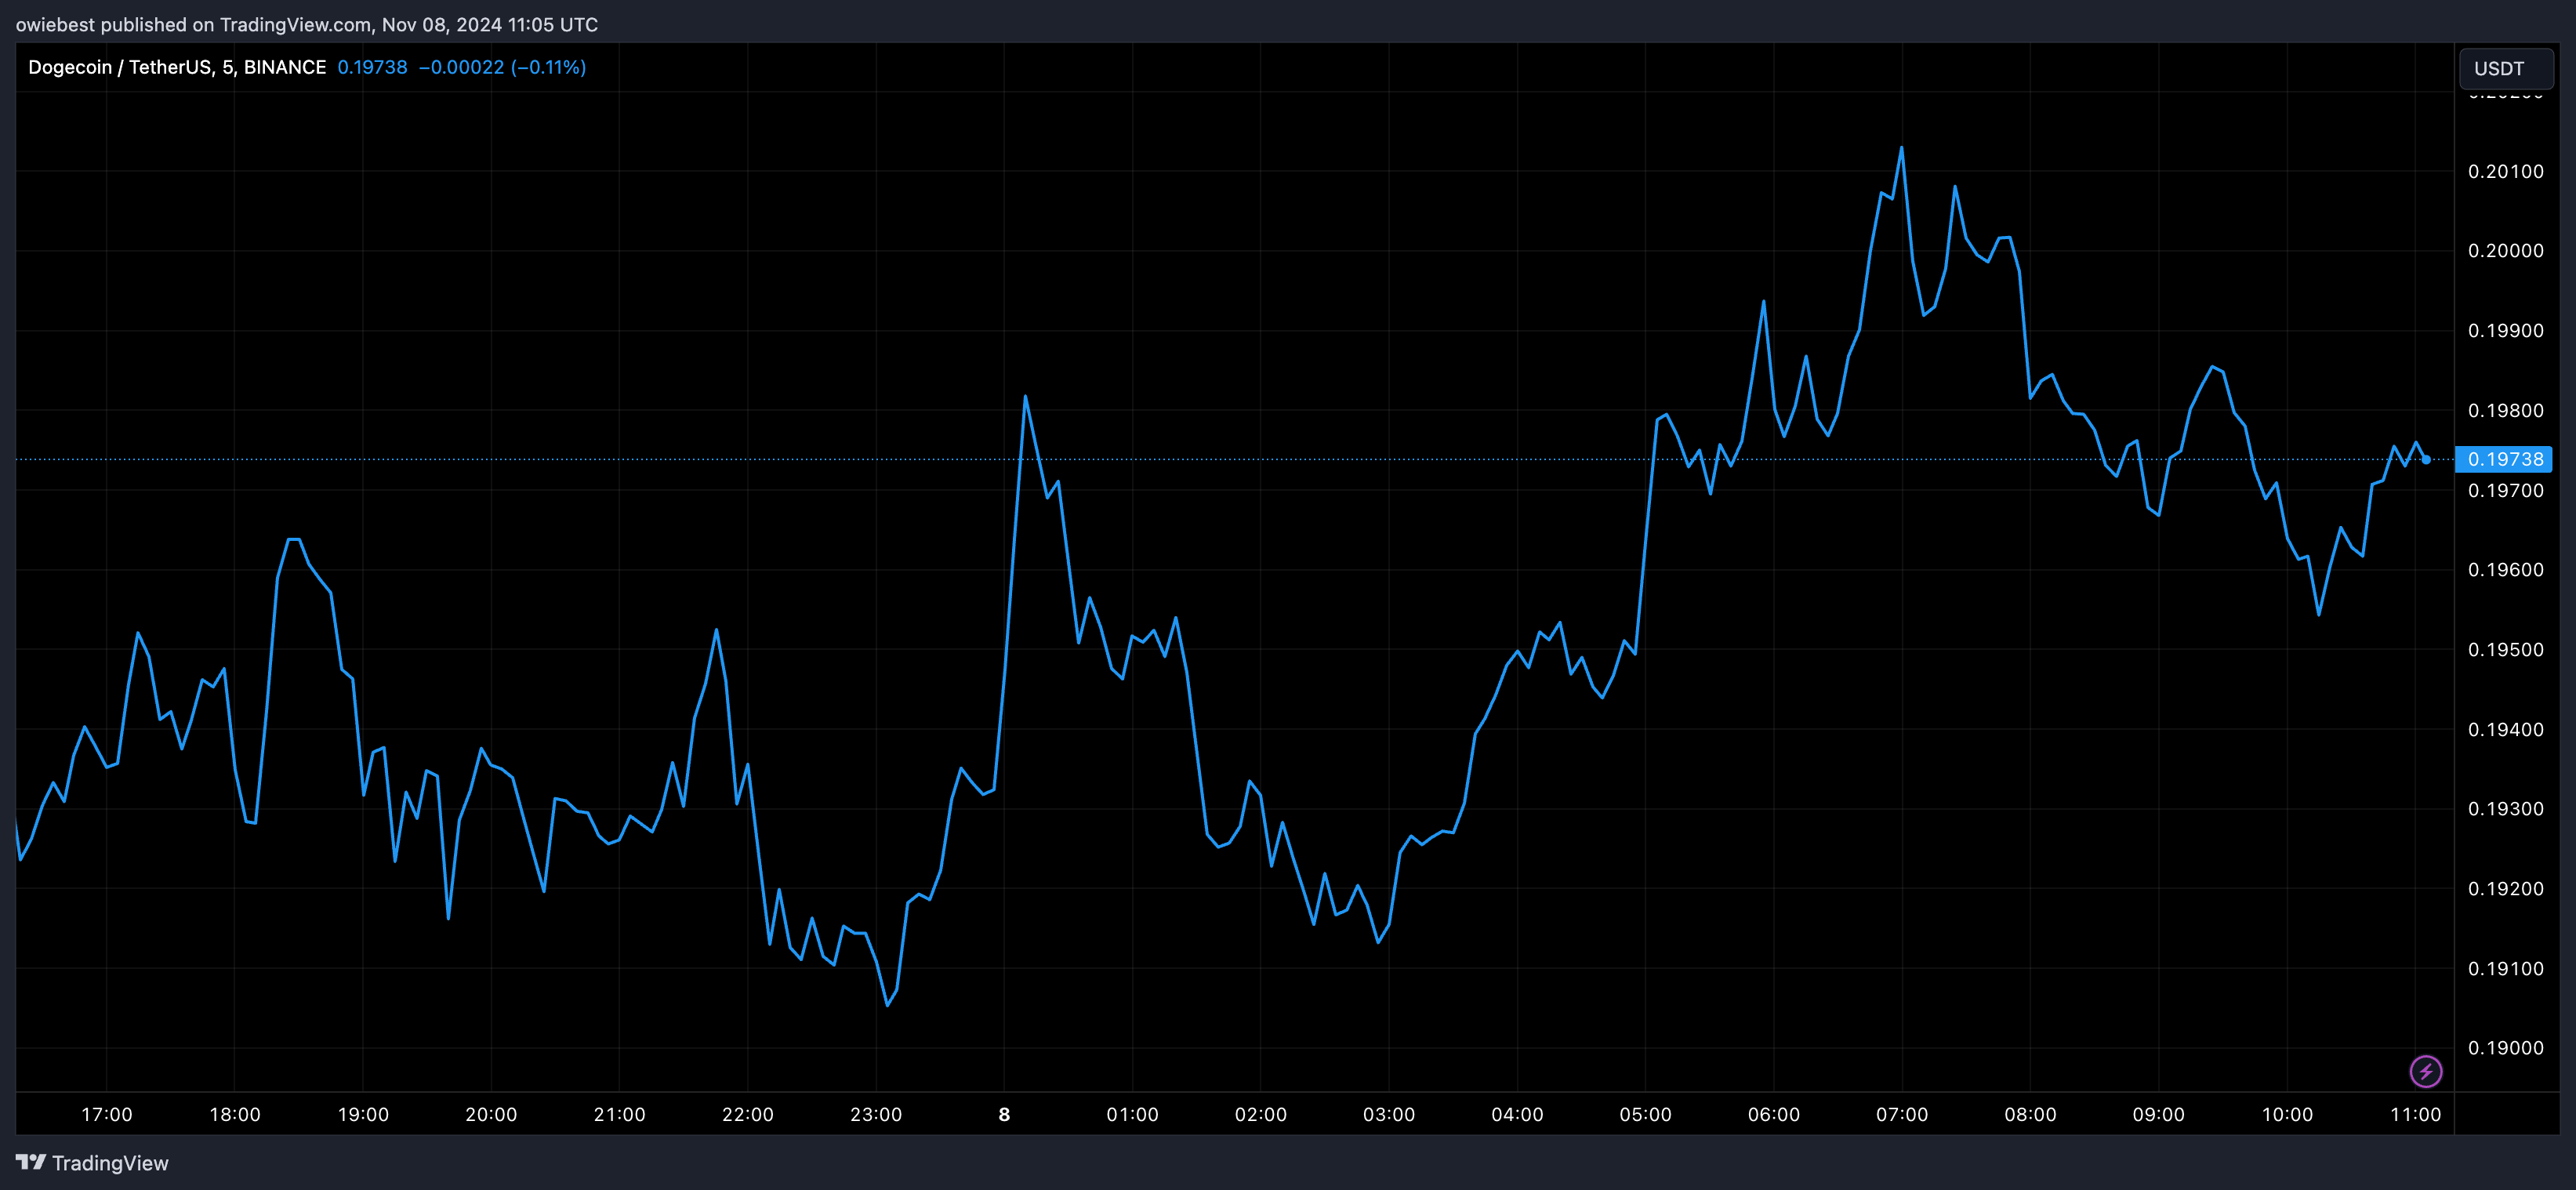Click the 0.19100 price axis label
The height and width of the screenshot is (1190, 2576).
click(x=2505, y=968)
